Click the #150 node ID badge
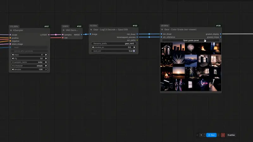 coord(135,26)
